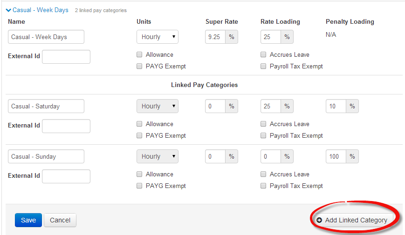Screen dimensions: 405x235
Task: Open Units dropdown for Casual - Week Days
Action: 157,37
